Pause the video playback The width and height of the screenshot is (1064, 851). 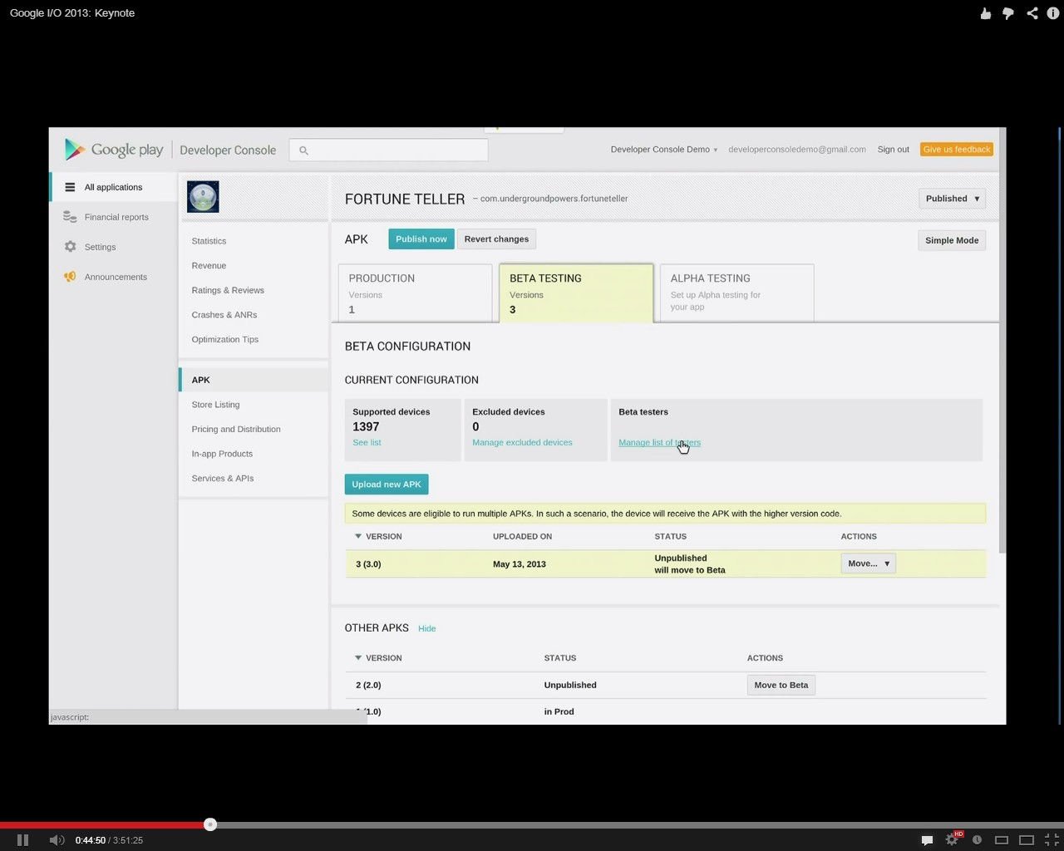coord(22,840)
